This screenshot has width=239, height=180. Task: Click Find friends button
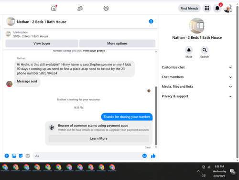(x=189, y=8)
